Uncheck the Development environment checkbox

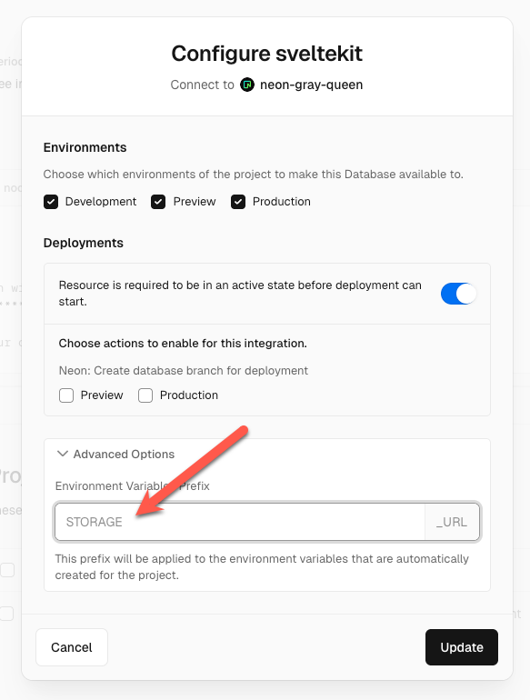pos(51,202)
